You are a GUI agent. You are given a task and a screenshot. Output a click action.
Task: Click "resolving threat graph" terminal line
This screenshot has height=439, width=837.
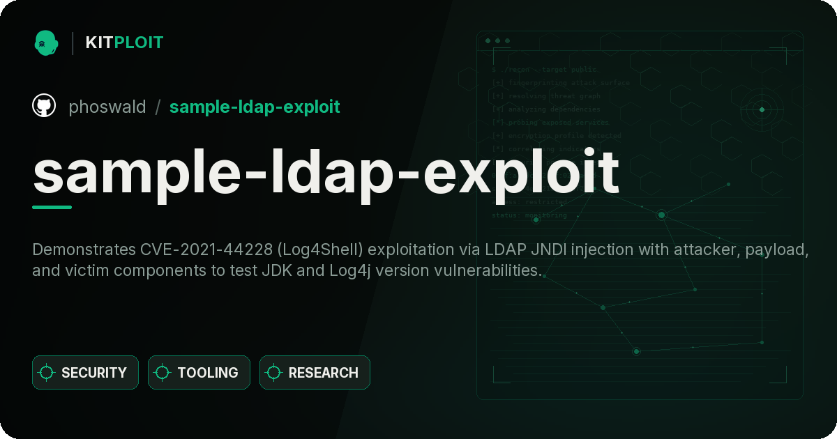click(546, 96)
